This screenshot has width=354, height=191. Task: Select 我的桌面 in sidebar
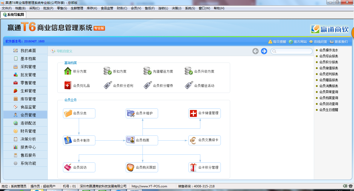tap(25, 51)
